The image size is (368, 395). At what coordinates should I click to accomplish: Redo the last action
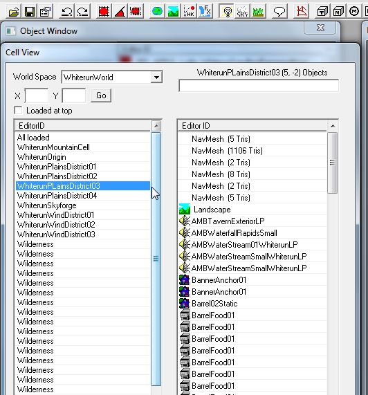click(x=83, y=11)
